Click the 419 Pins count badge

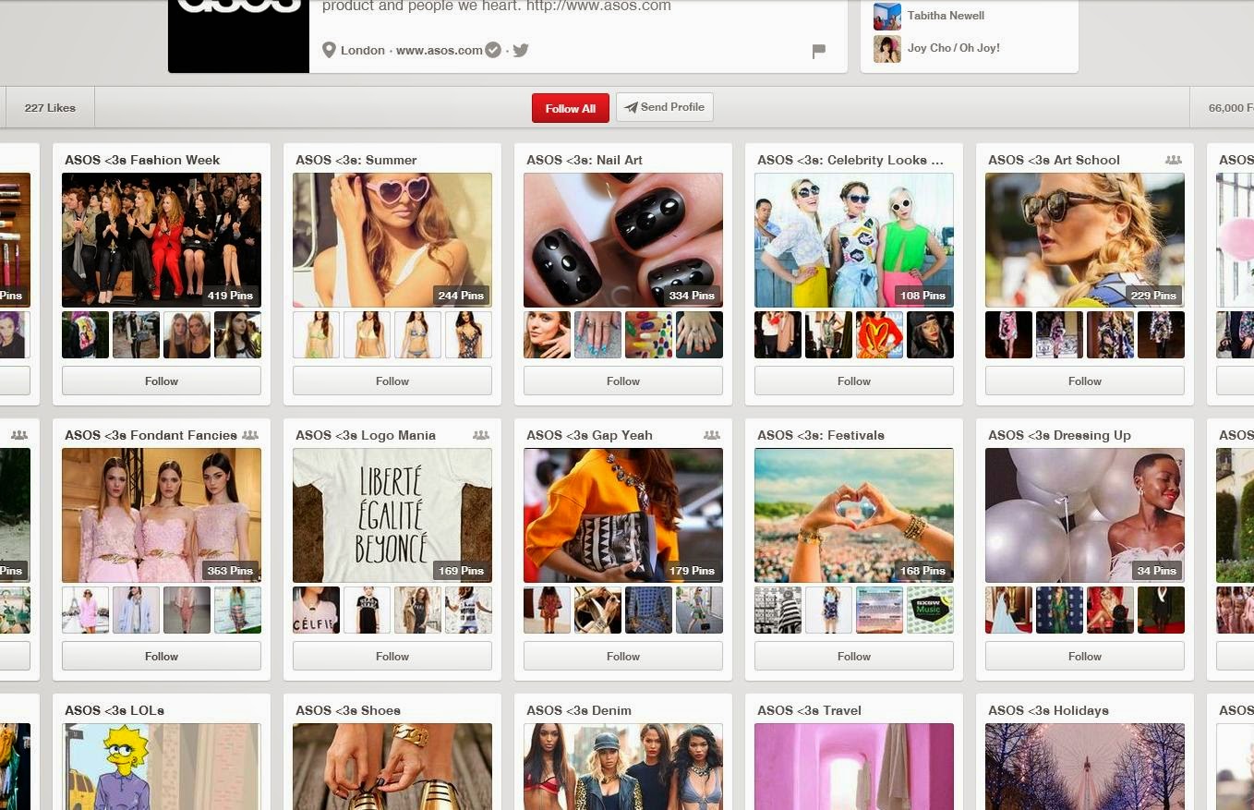pyautogui.click(x=230, y=296)
